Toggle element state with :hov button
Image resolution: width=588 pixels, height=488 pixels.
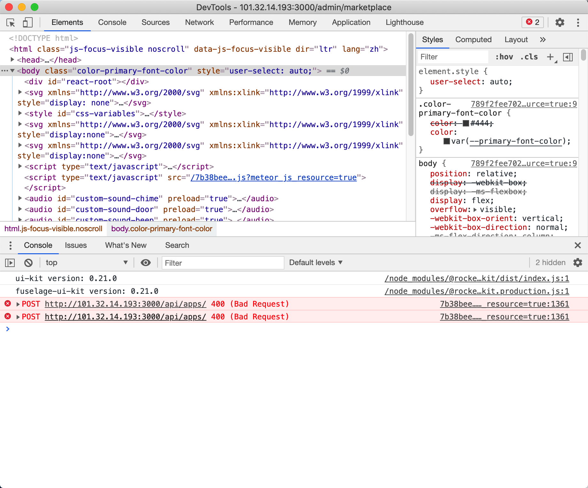click(x=504, y=57)
